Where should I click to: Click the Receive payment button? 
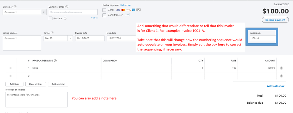click(275, 20)
